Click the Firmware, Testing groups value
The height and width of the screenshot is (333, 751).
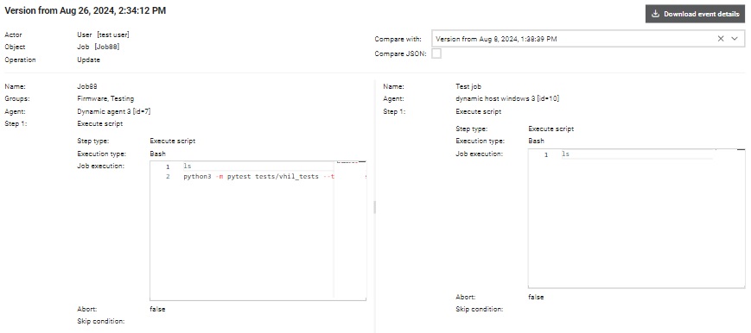coord(105,98)
